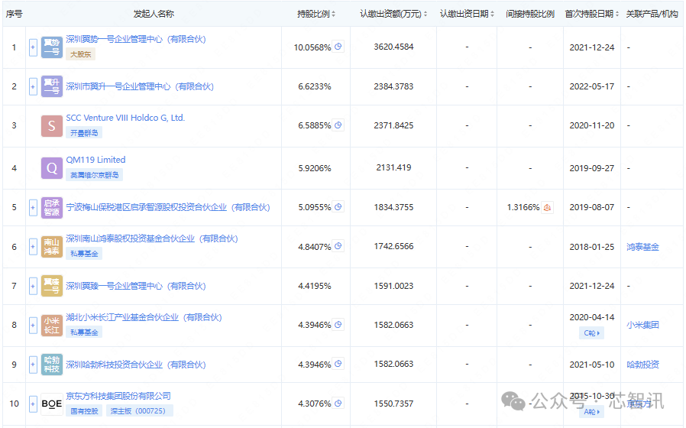Select the 2021-05-10 date in 哈勃科技 row

point(591,365)
